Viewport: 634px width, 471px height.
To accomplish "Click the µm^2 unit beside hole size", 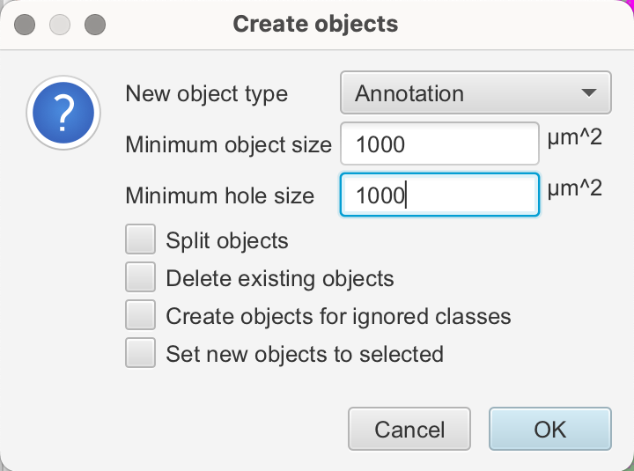I will point(574,189).
